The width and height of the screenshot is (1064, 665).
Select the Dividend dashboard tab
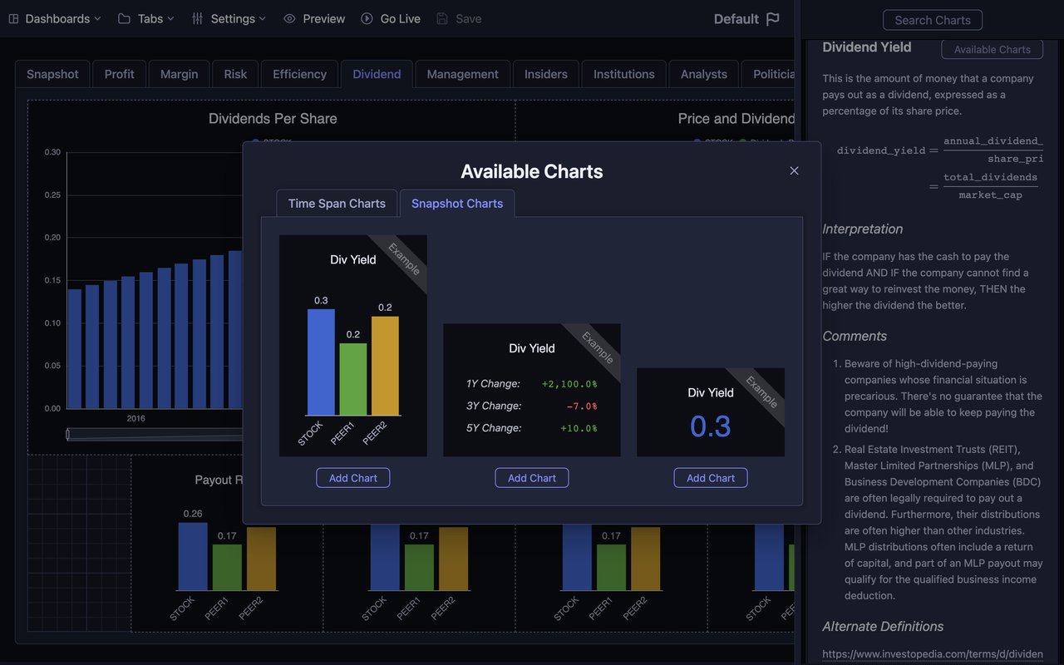[377, 74]
